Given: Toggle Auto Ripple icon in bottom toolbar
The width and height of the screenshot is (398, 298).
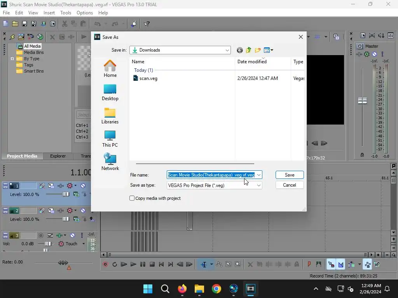Looking at the screenshot, I should tap(351, 264).
